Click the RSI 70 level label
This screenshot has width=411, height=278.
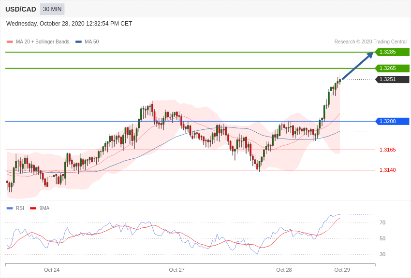point(382,222)
